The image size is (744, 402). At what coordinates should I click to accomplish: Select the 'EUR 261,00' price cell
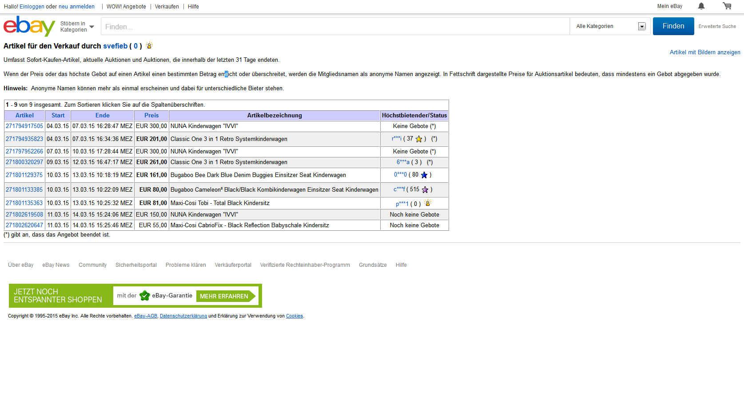tap(151, 162)
